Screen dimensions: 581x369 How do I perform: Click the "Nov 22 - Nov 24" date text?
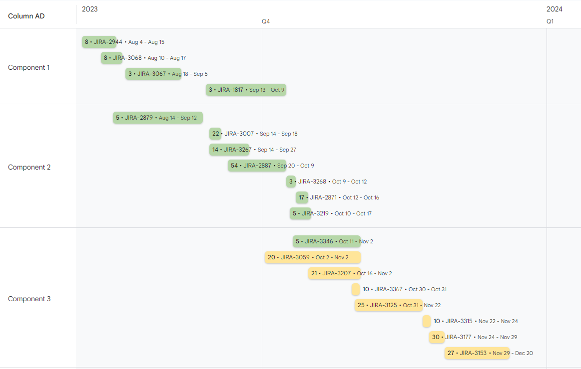coord(498,321)
